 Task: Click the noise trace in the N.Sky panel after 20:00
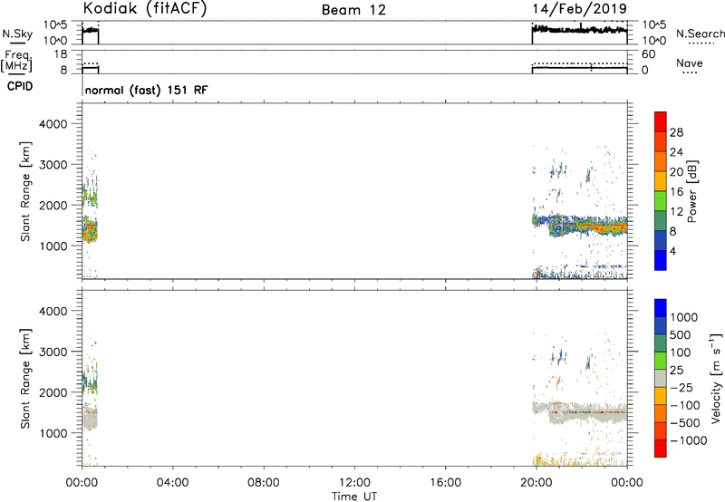(x=579, y=30)
